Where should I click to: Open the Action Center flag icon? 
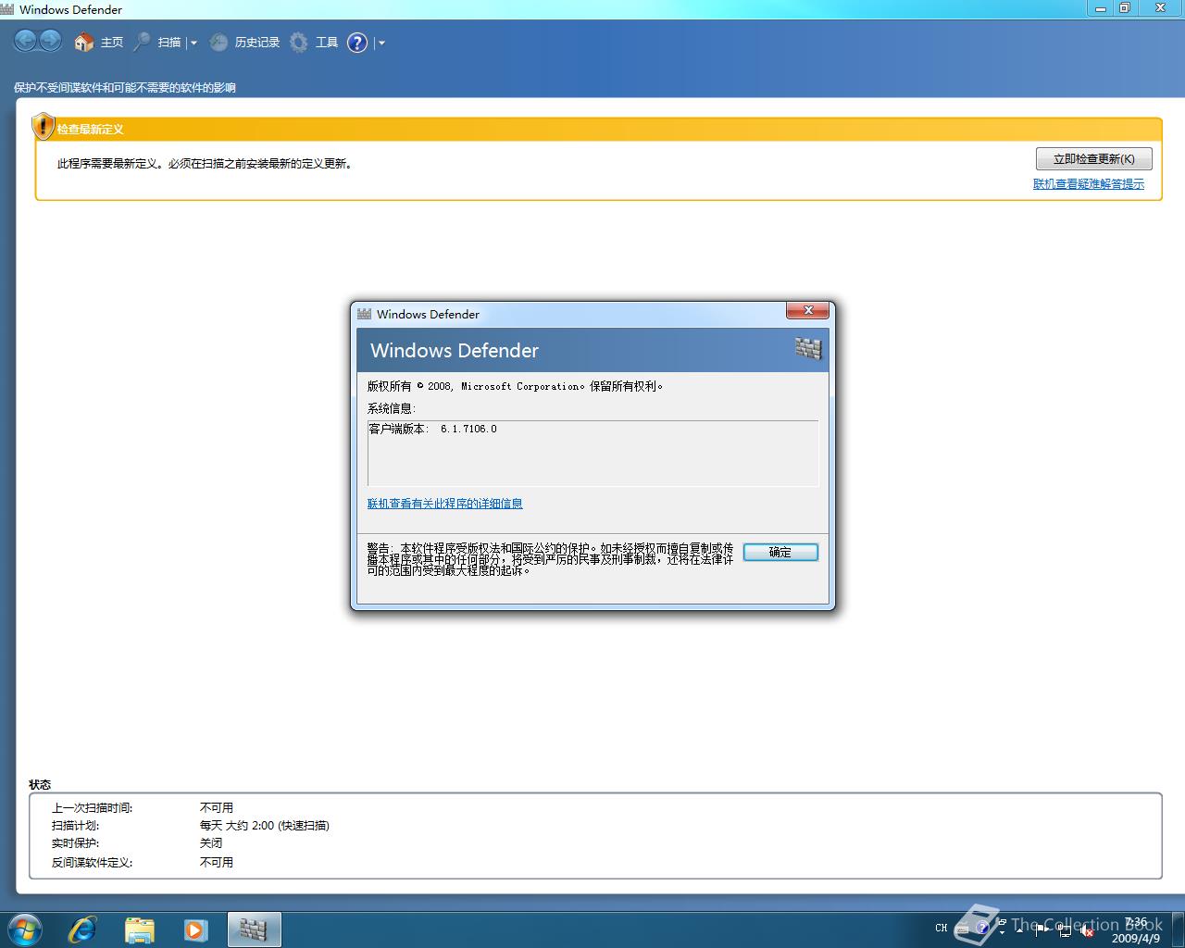1041,930
